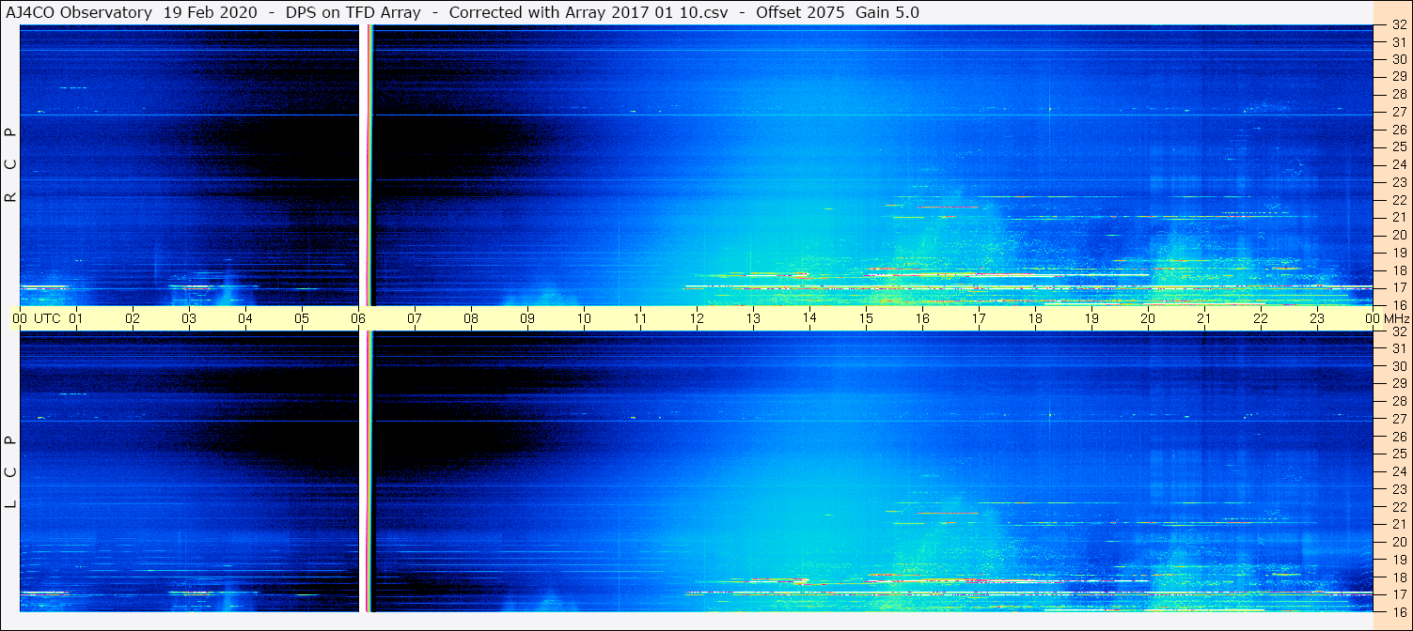This screenshot has width=1413, height=631.
Task: Select hour marker 08 on UTC axis
Action: (x=471, y=318)
